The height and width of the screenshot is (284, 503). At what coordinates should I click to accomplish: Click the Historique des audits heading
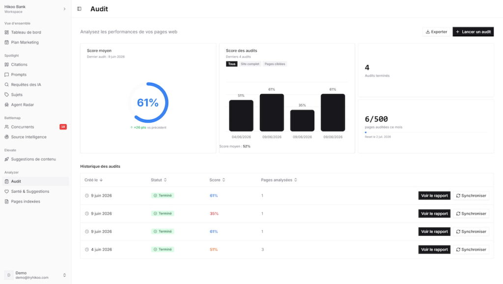coord(100,166)
